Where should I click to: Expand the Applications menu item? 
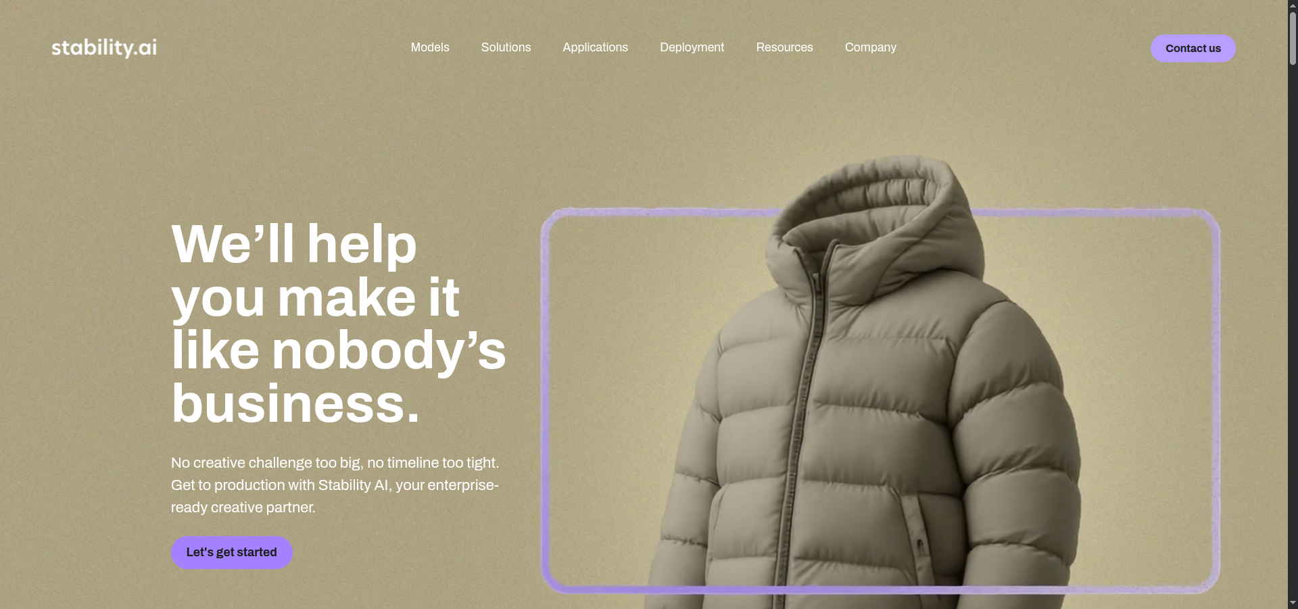click(595, 47)
